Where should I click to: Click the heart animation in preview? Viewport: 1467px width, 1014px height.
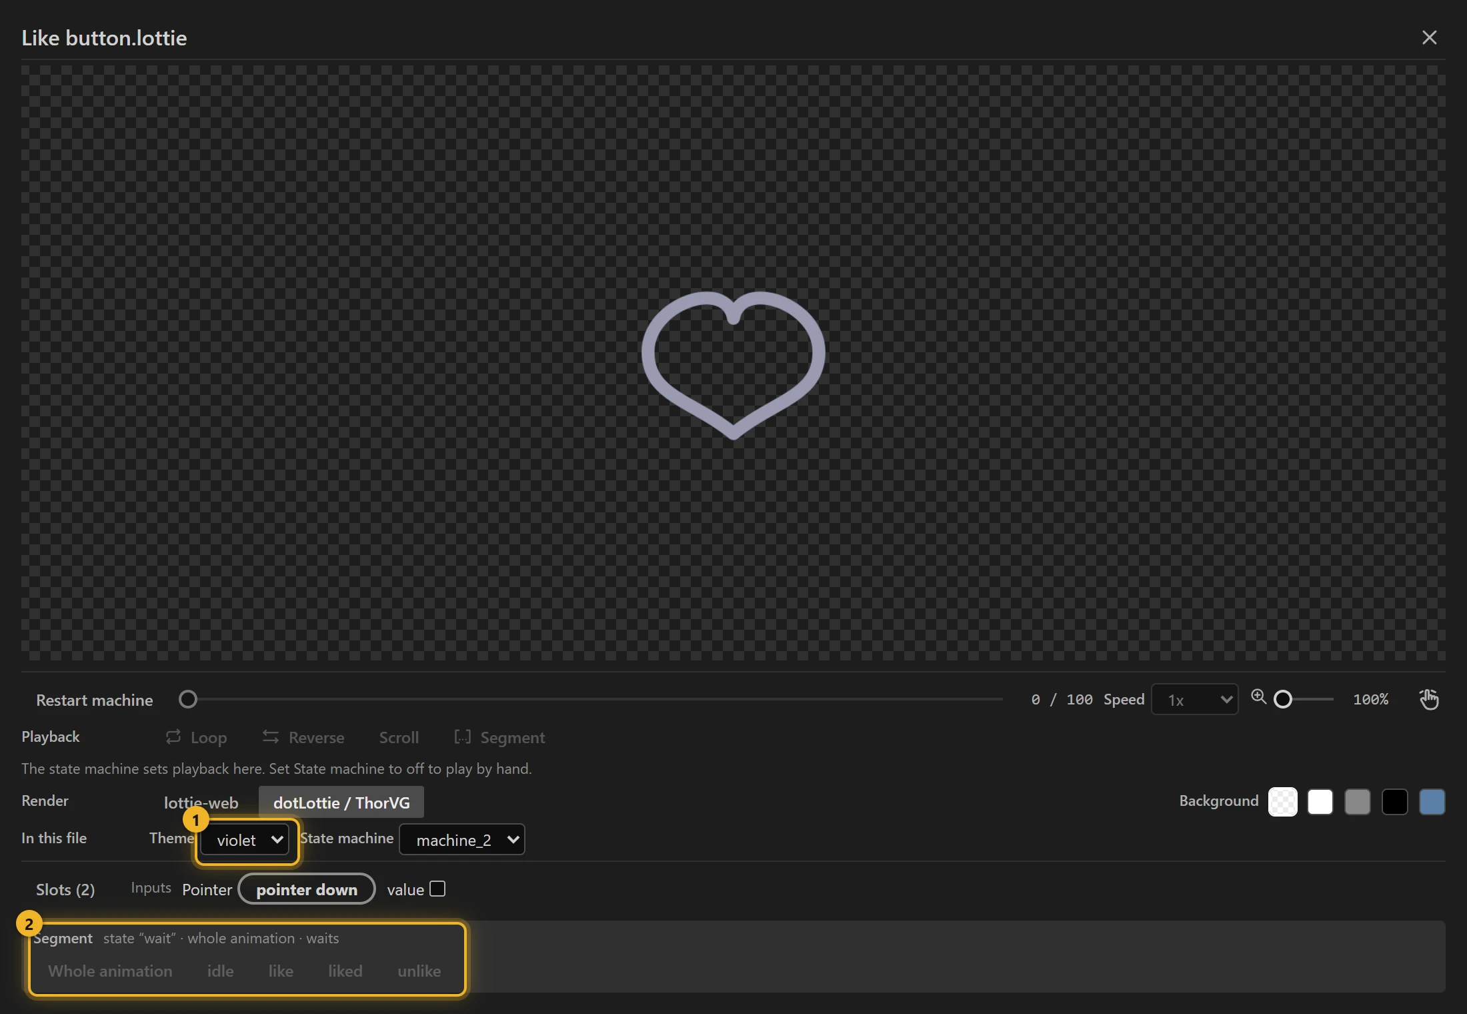[733, 365]
